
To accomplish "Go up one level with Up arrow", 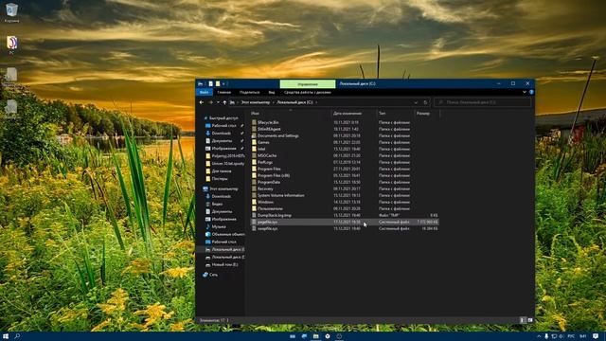I will [x=224, y=102].
